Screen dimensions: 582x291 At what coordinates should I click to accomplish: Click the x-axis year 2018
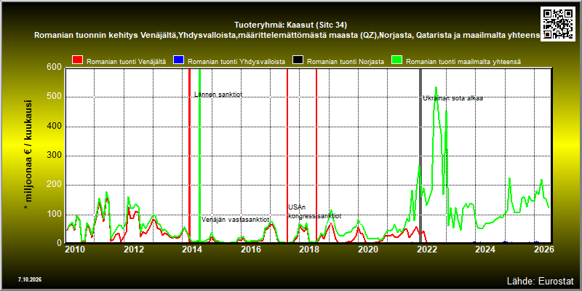coord(309,249)
